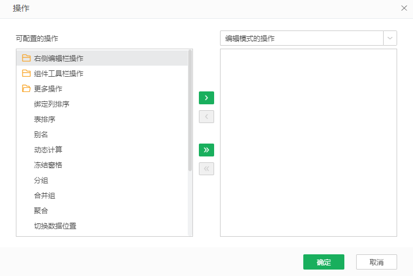
Task: Click the grey move-left single arrow button
Action: click(206, 116)
